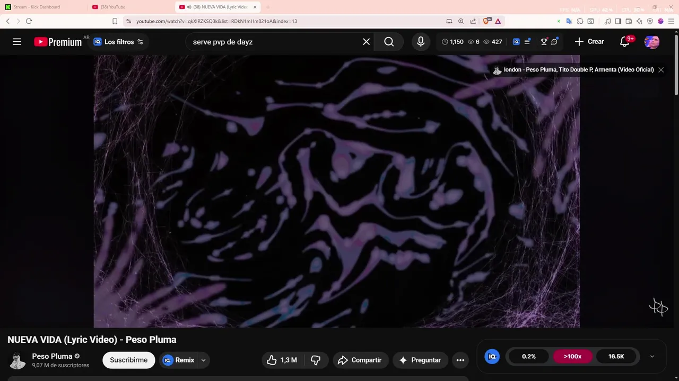Image resolution: width=679 pixels, height=381 pixels.
Task: Open the 'london - Peso Pluma' suggested video card
Action: point(573,70)
